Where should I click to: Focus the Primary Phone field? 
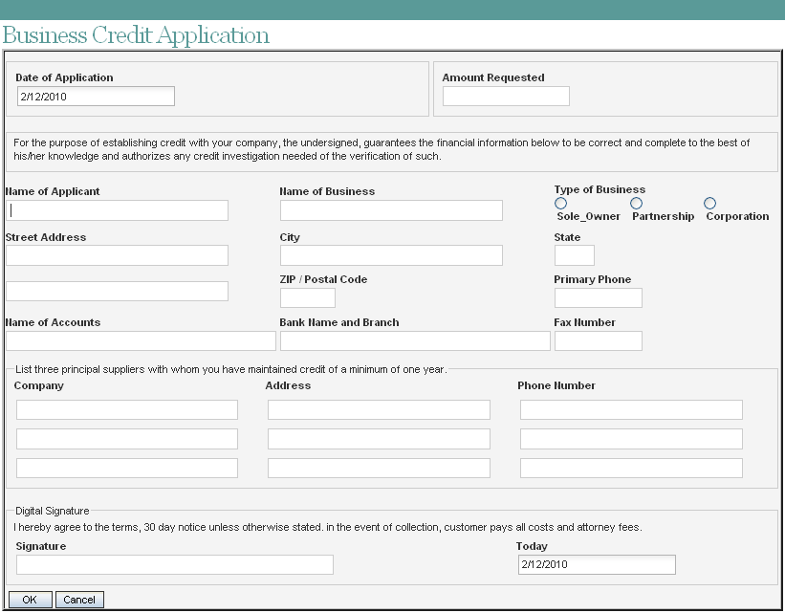[x=599, y=297]
